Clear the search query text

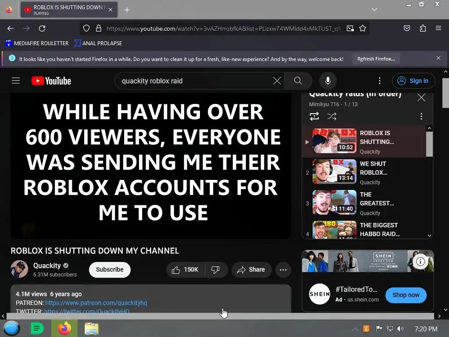(277, 81)
